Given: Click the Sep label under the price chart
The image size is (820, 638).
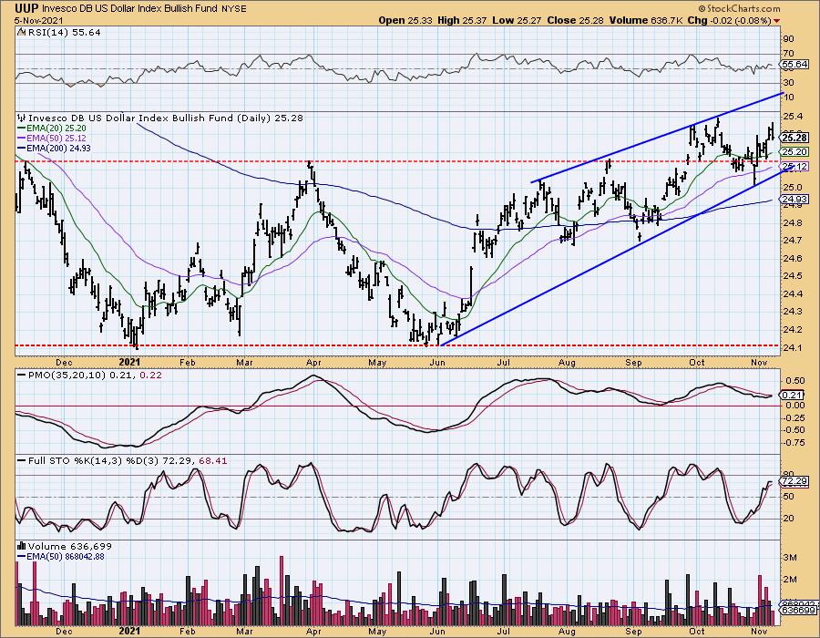Looking at the screenshot, I should tap(633, 362).
